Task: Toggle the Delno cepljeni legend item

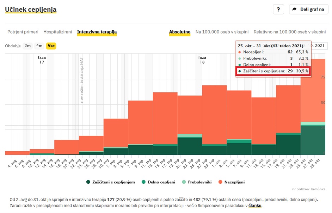Action: [158, 182]
